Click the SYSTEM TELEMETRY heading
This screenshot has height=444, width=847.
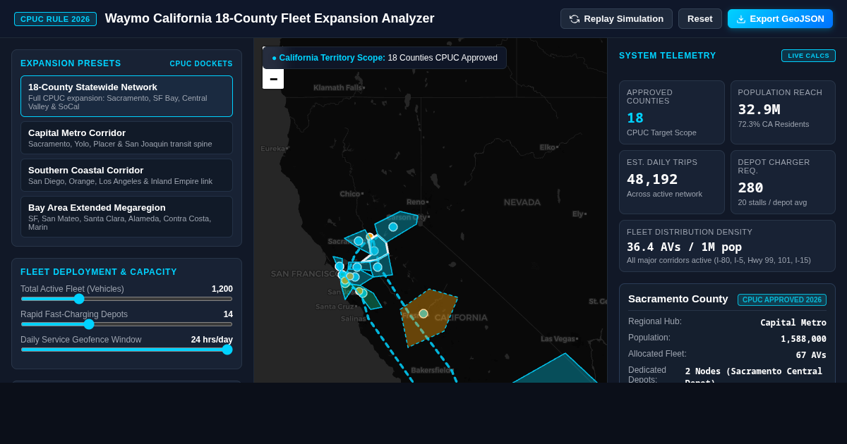(668, 56)
